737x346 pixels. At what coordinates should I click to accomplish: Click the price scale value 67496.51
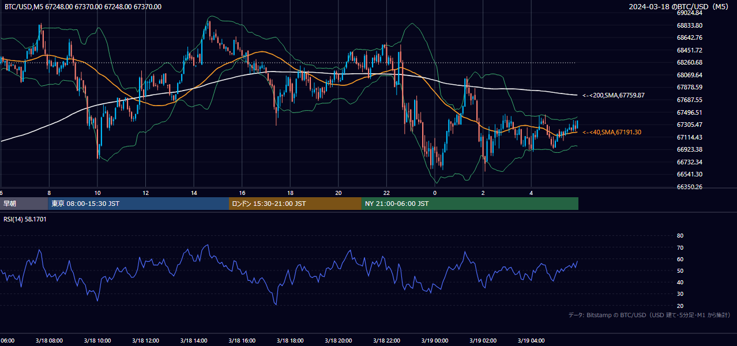pos(690,112)
